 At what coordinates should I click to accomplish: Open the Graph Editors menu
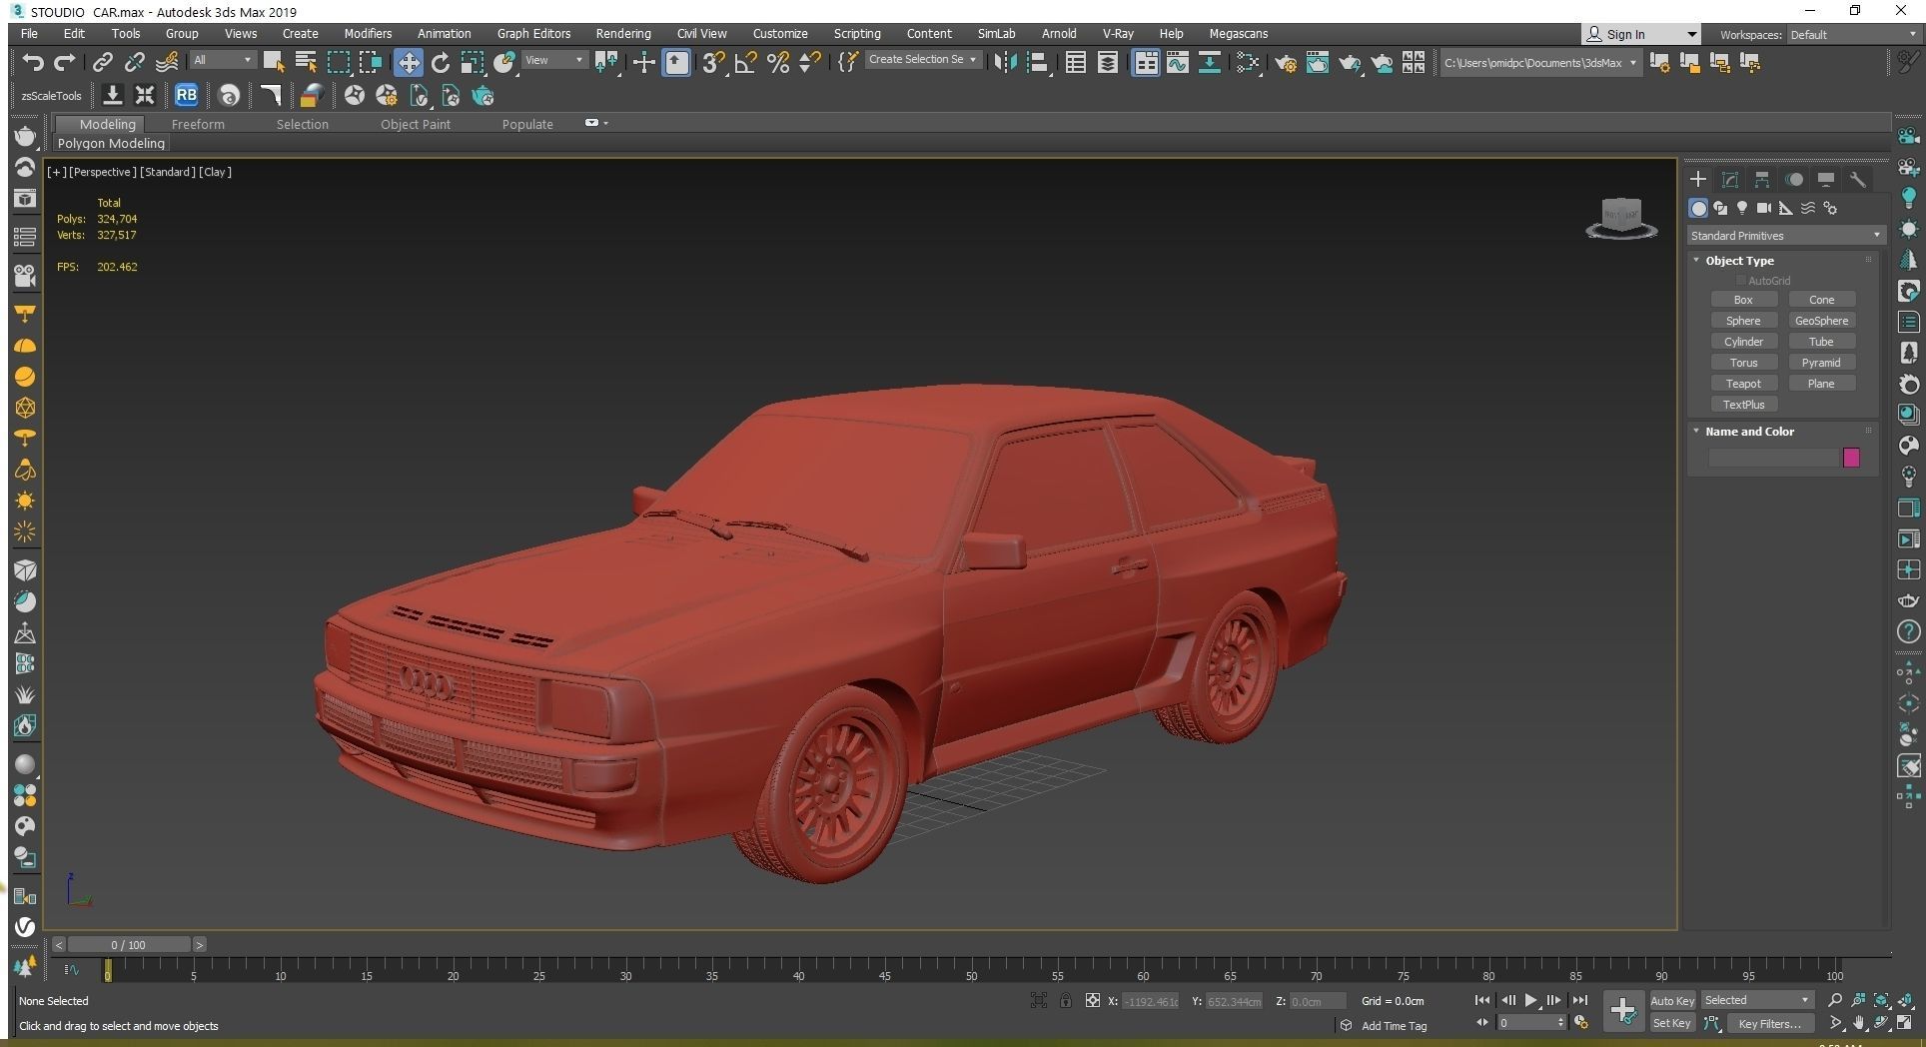coord(534,34)
